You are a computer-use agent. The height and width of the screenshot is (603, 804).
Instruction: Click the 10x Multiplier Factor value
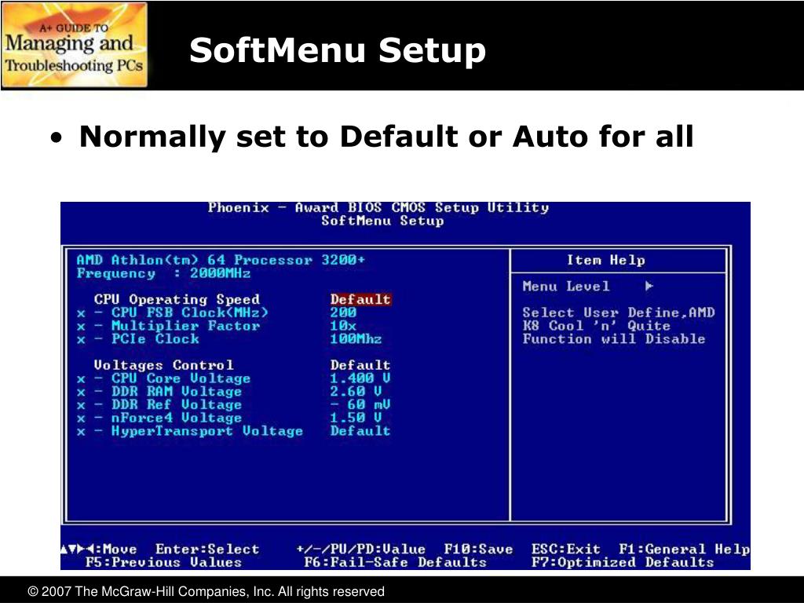pos(343,326)
